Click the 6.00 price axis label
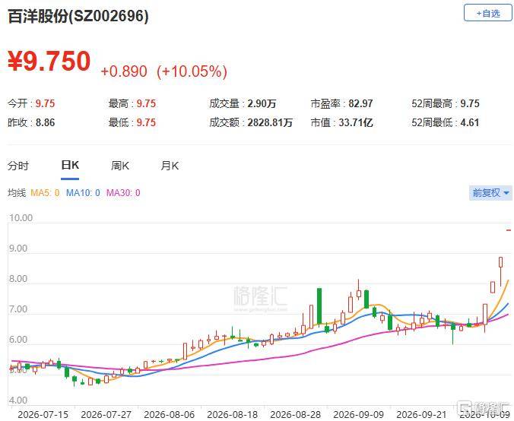 [x=18, y=340]
